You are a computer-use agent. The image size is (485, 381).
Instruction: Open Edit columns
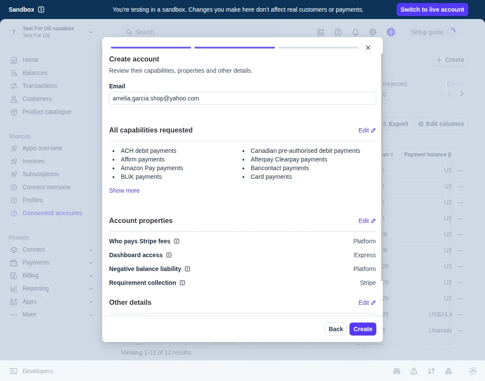tap(441, 124)
